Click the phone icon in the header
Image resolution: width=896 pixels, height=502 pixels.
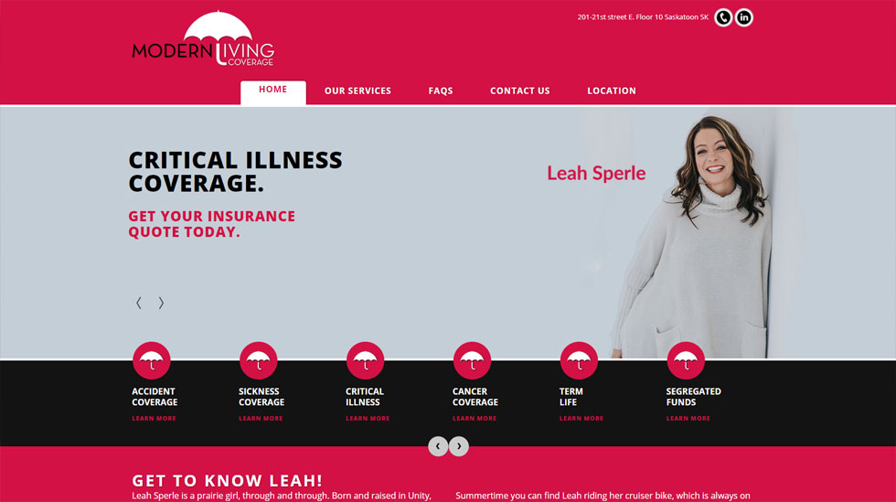(723, 17)
